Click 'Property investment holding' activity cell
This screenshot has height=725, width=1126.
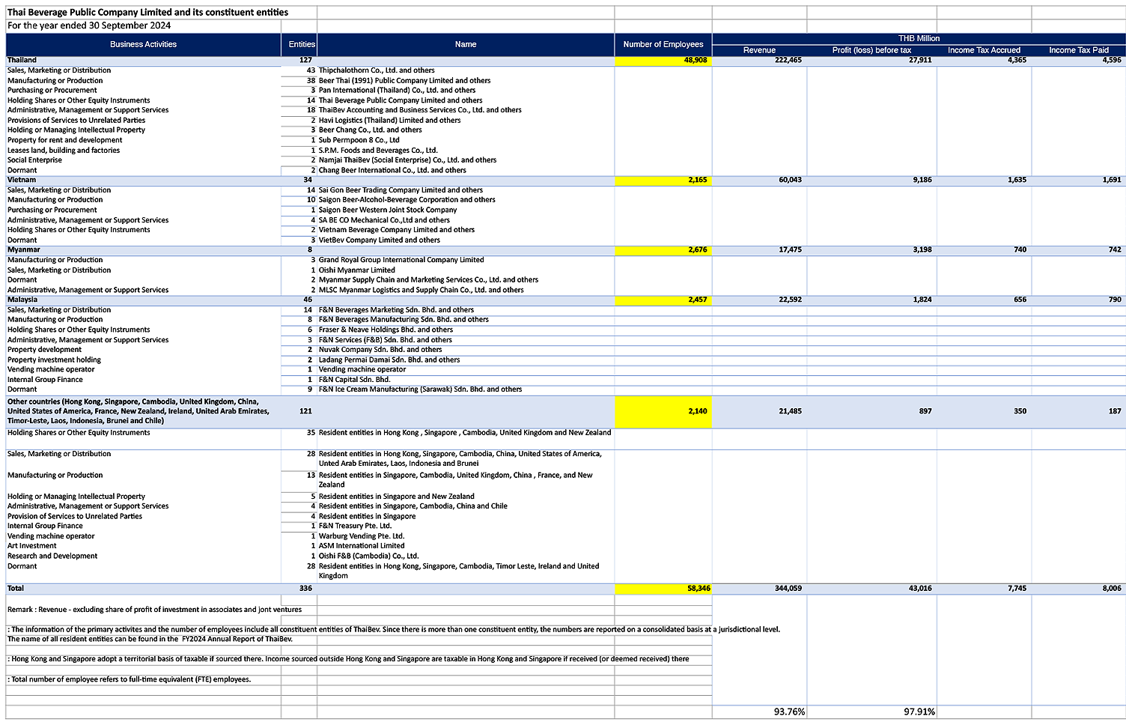pos(54,360)
